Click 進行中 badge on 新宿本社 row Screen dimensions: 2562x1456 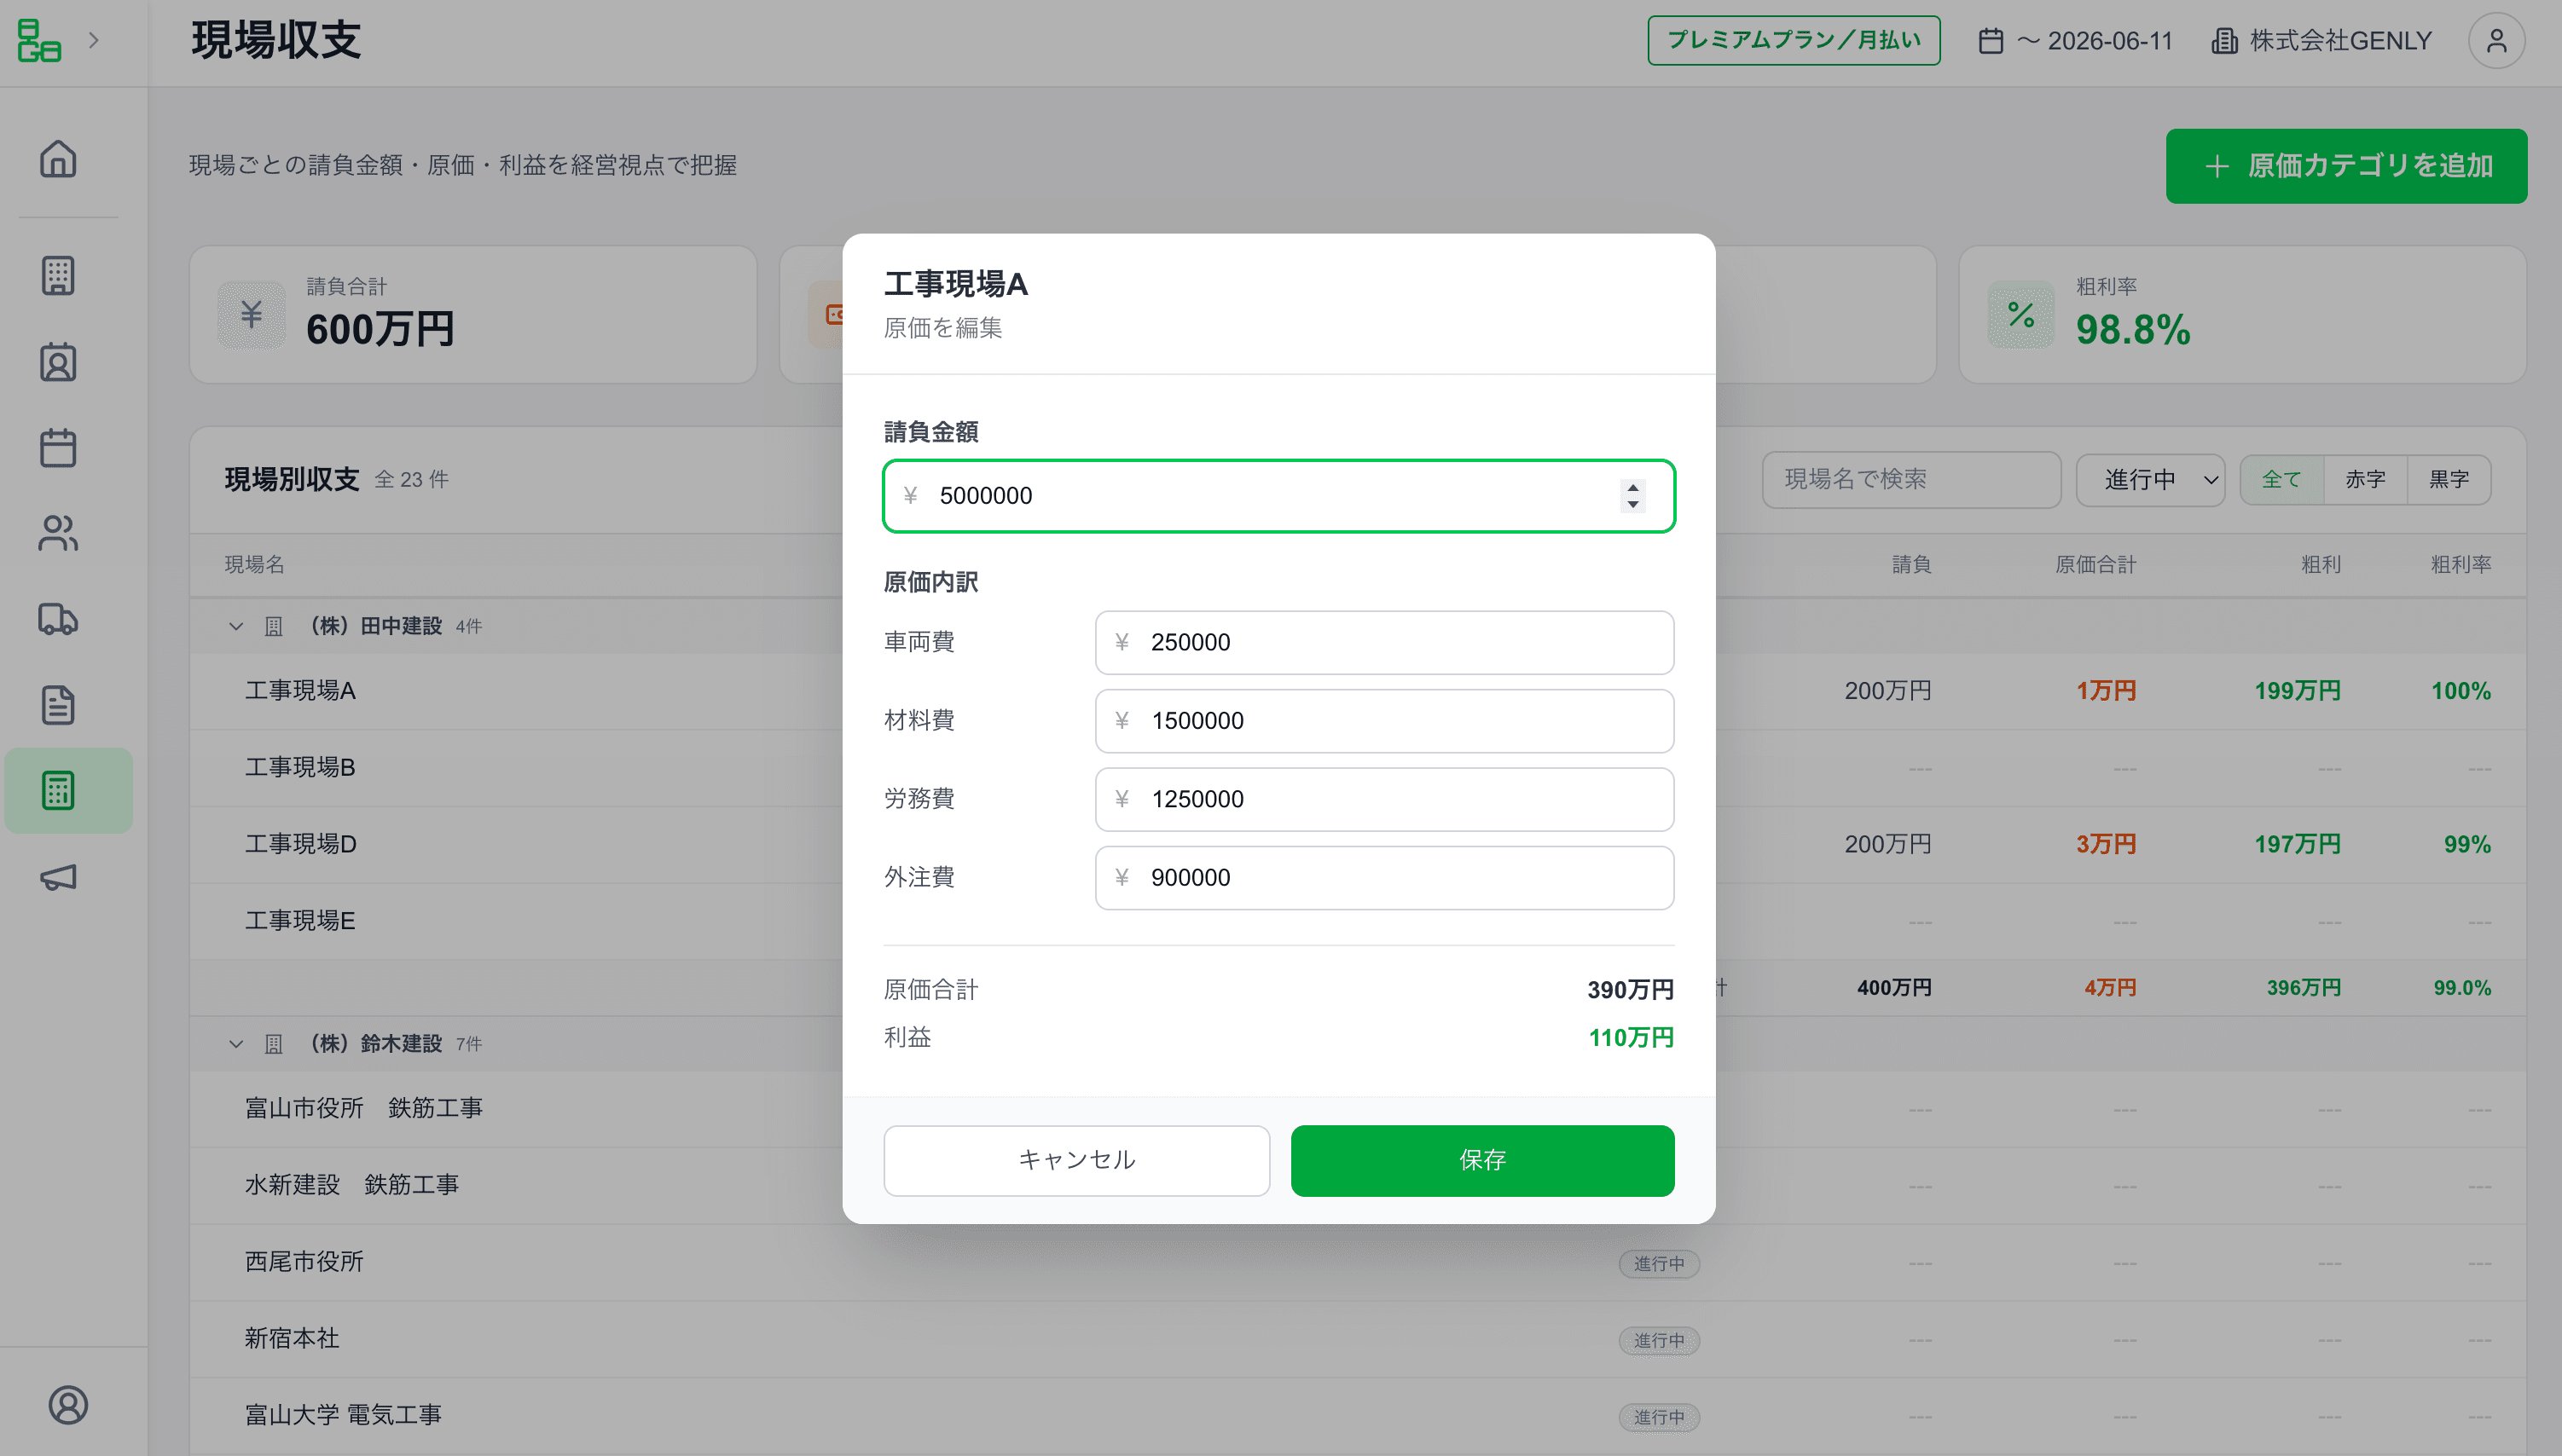pos(1659,1341)
